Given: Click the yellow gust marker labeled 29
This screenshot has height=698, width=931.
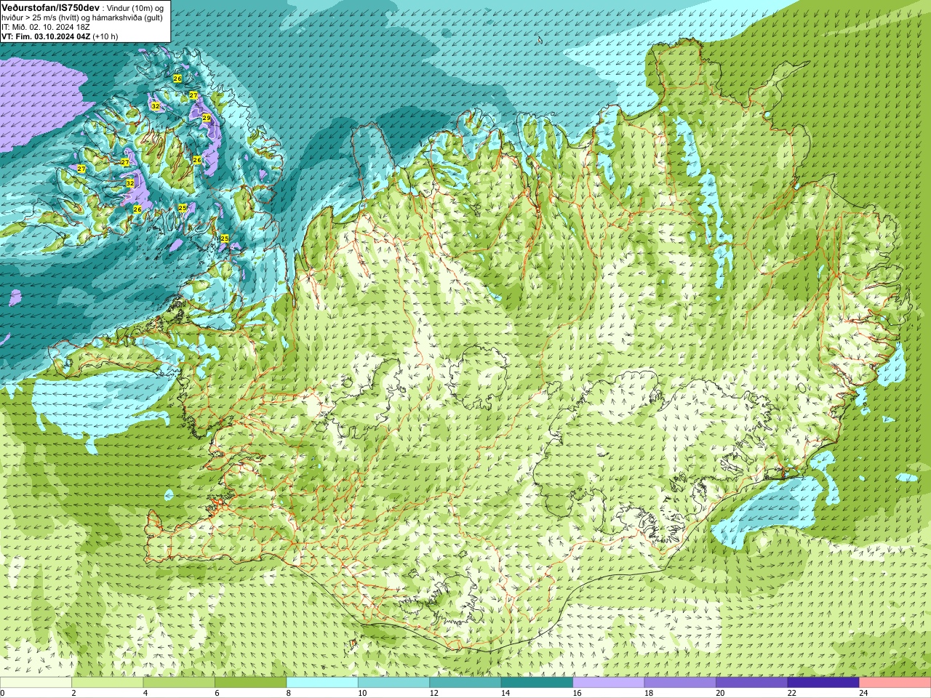Looking at the screenshot, I should tap(207, 118).
